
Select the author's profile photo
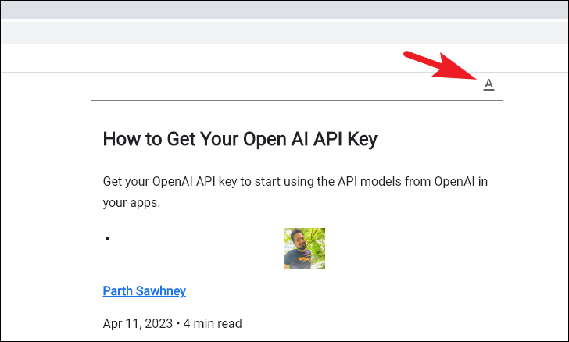point(305,248)
